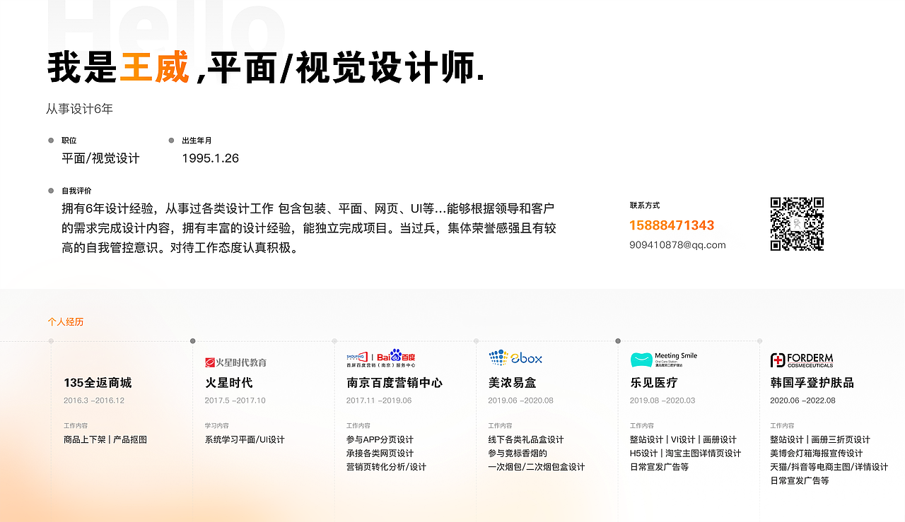The width and height of the screenshot is (905, 522).
Task: Click the 美浓易盒 company title
Action: (x=512, y=383)
